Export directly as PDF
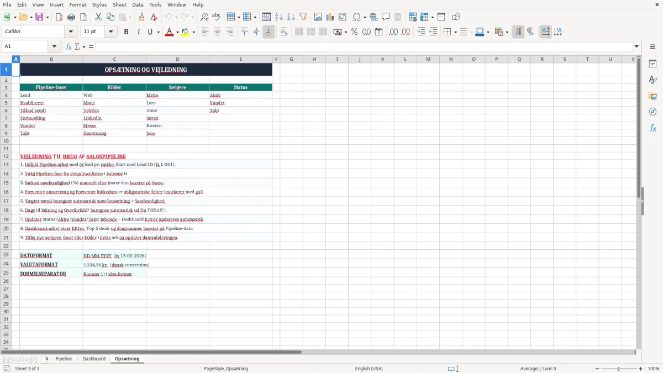 [59, 17]
